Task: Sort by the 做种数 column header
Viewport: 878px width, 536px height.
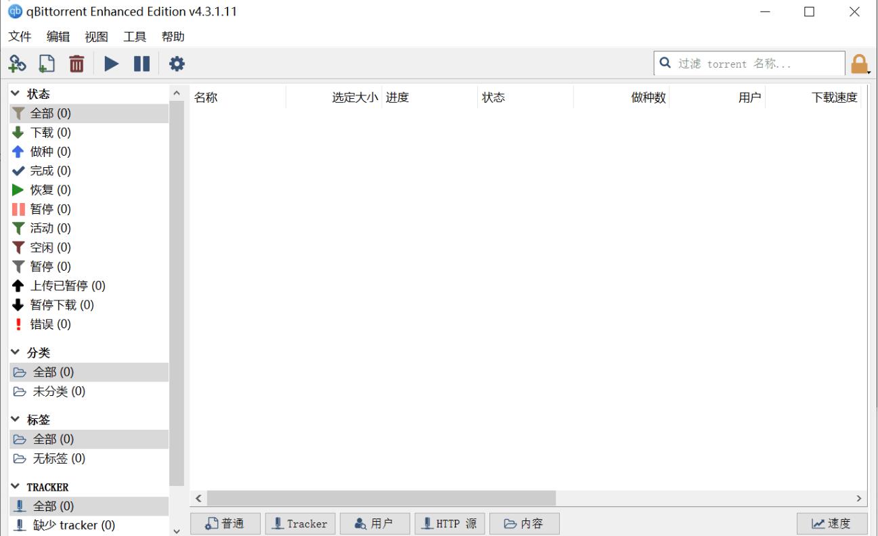Action: (x=621, y=97)
